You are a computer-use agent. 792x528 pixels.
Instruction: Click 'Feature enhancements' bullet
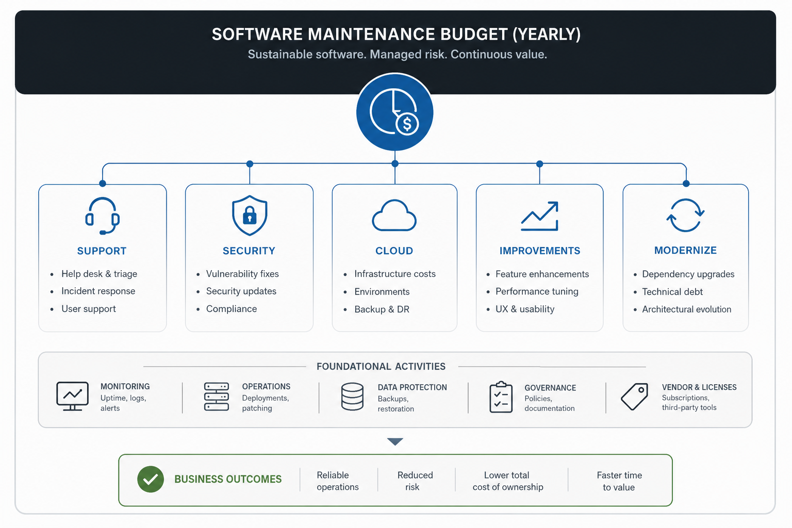pyautogui.click(x=542, y=274)
